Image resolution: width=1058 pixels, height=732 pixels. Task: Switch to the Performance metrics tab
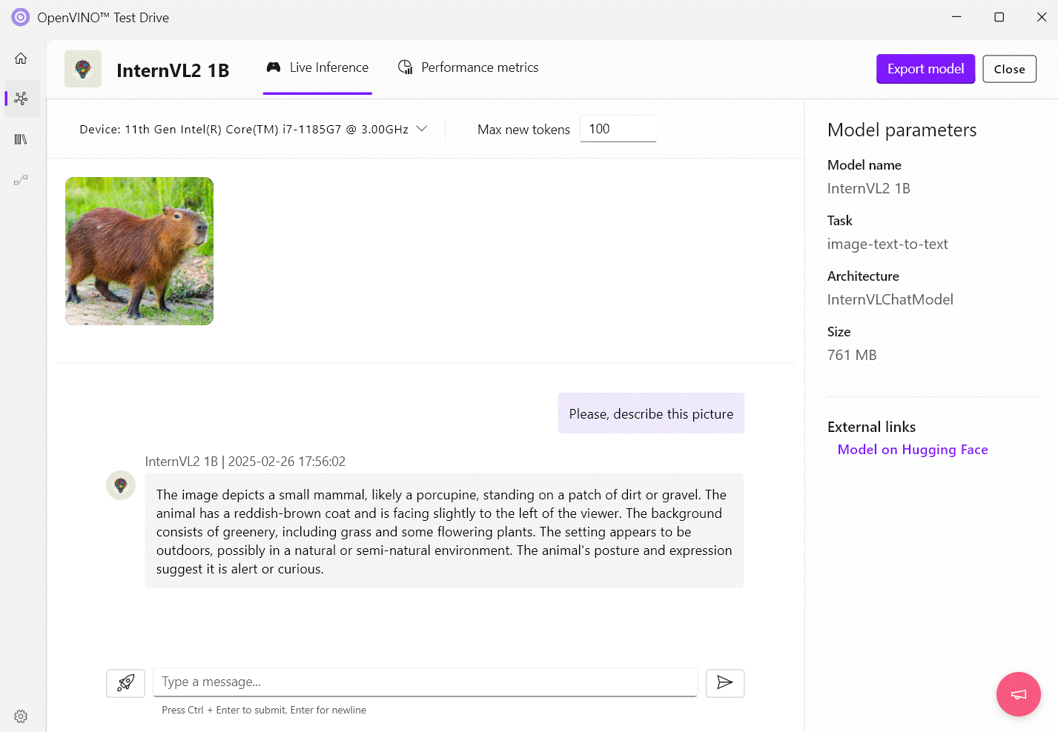click(468, 67)
